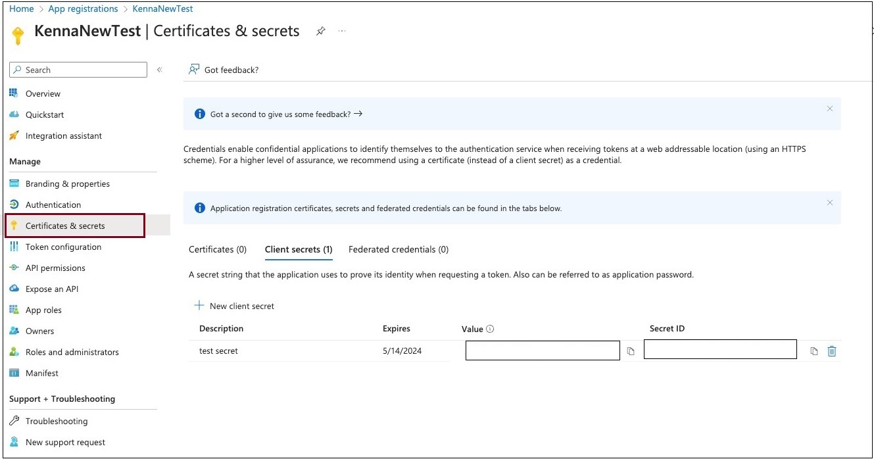Click the Integration assistant rocket icon
This screenshot has height=459, width=874.
[14, 135]
